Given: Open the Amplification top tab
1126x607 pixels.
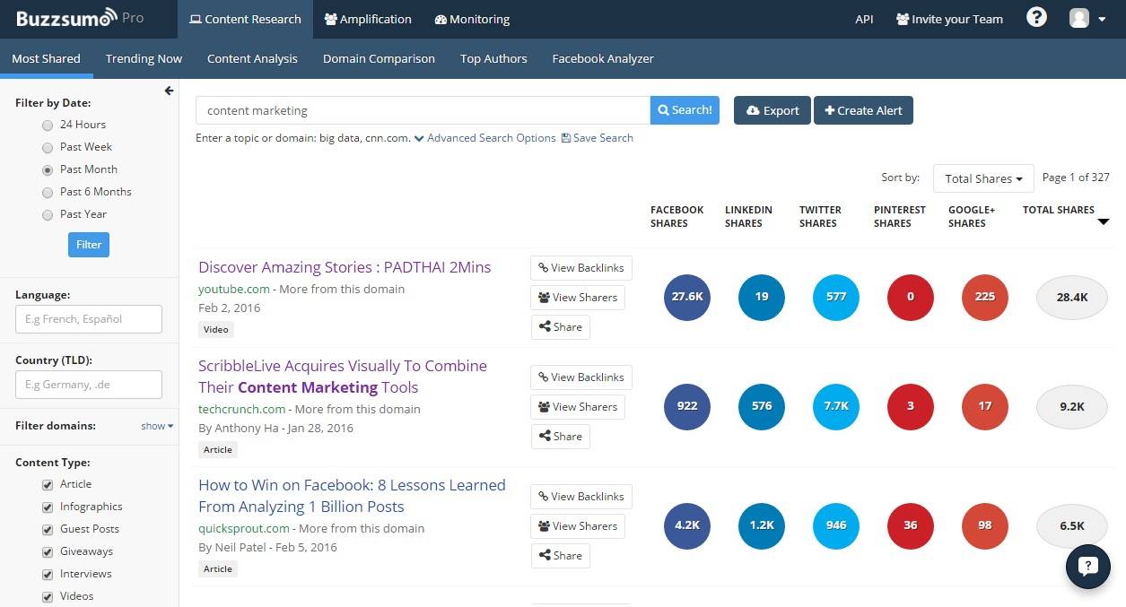Looking at the screenshot, I should coord(368,19).
